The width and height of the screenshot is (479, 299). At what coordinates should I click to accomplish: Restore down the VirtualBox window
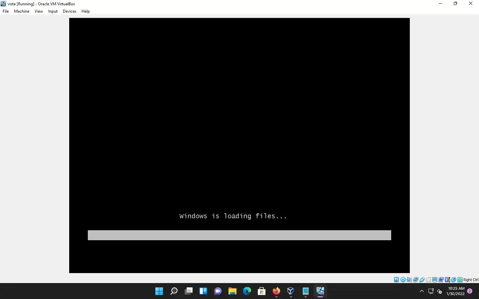[455, 4]
